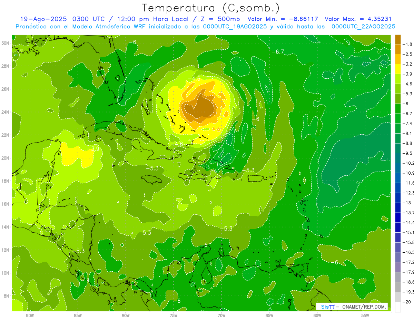The image size is (414, 320).
Task: Click the "65W" longitude axis label
Action: coord(269,316)
